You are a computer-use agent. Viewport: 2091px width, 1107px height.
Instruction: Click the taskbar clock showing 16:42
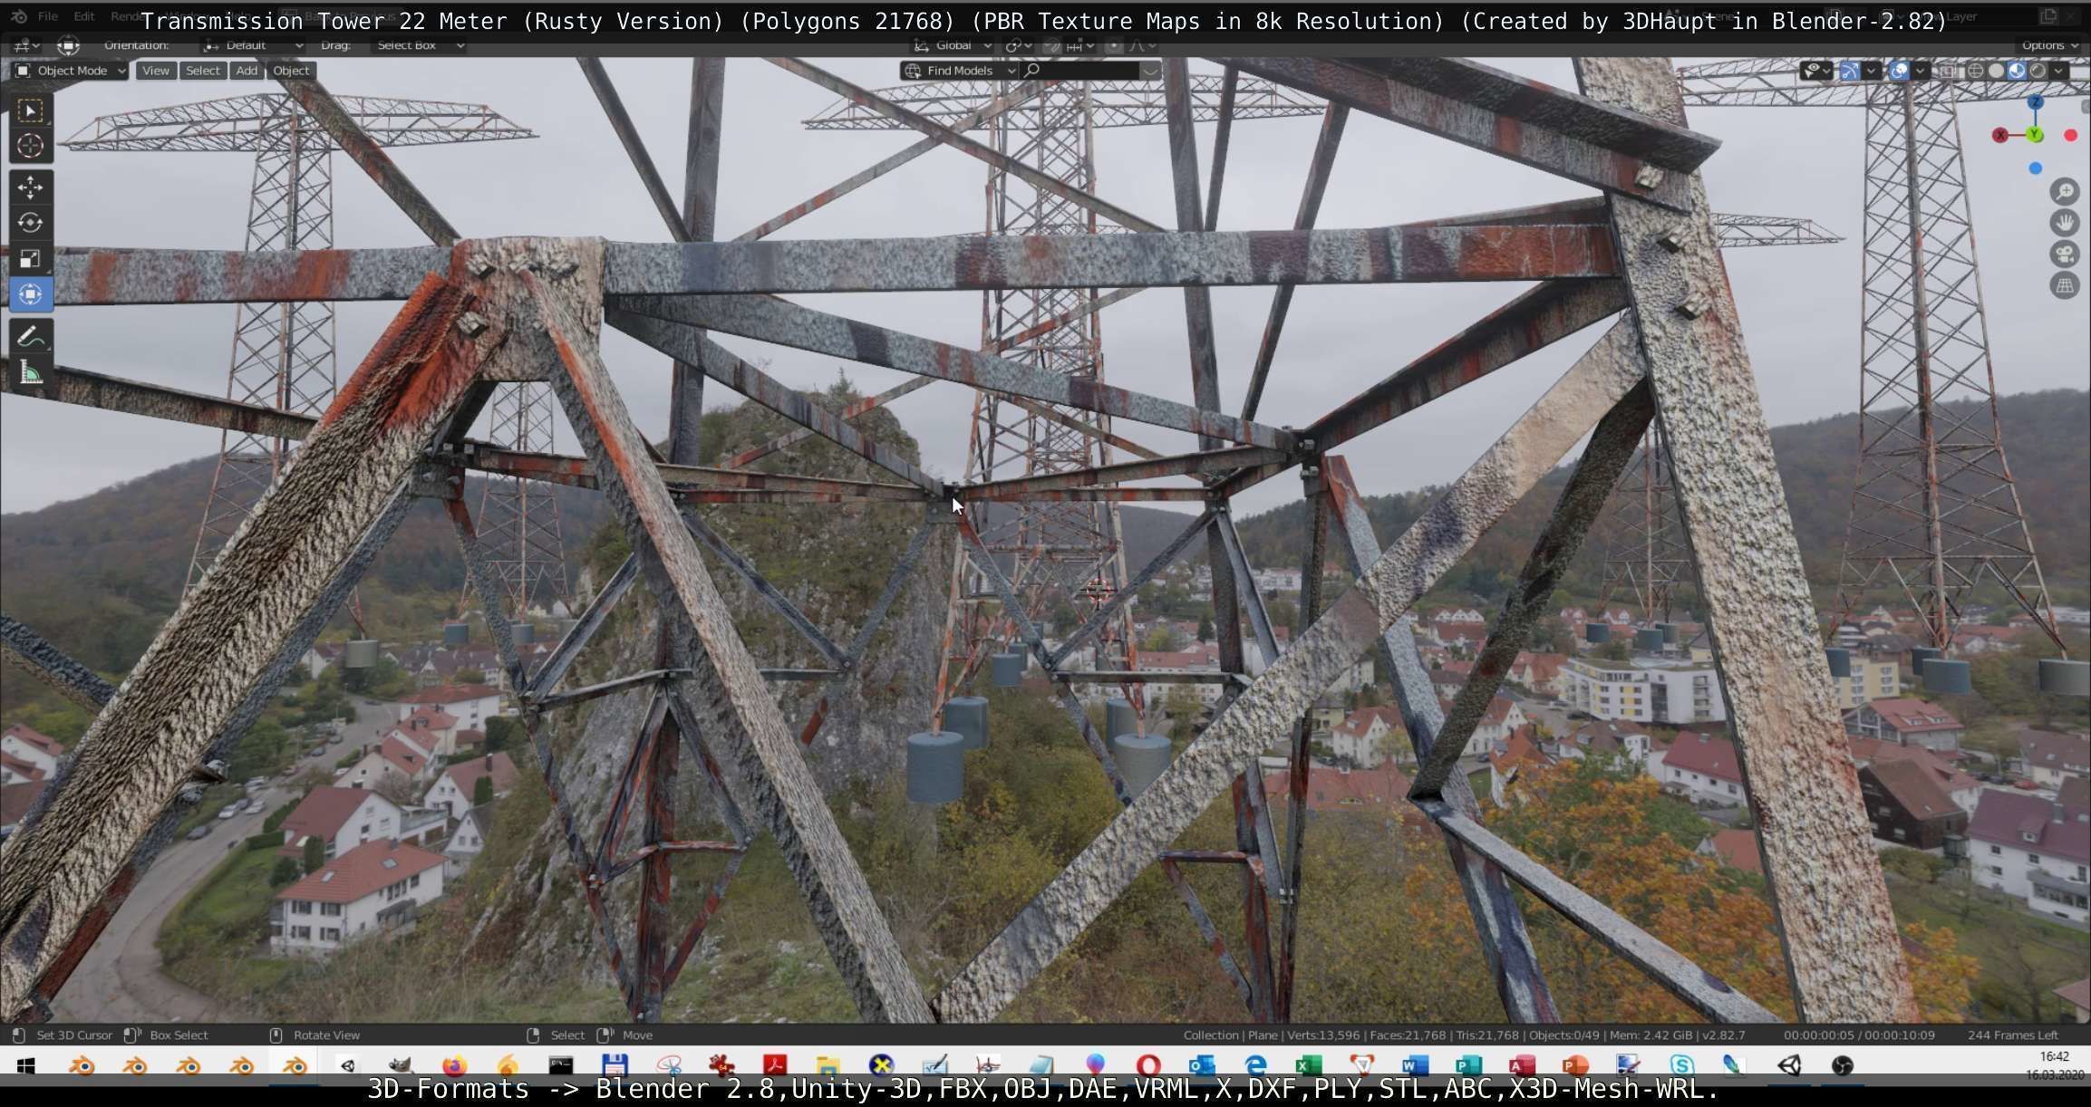(x=2054, y=1056)
